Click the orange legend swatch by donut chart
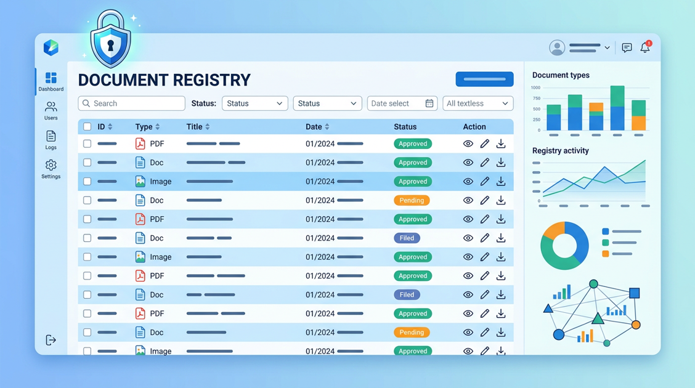Screen dimensions: 695x388 606,254
